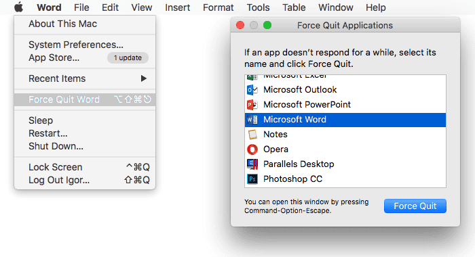Choose Shut Down from Apple menu

pos(85,146)
